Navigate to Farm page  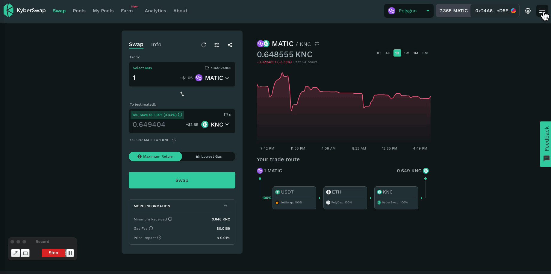coord(127,11)
